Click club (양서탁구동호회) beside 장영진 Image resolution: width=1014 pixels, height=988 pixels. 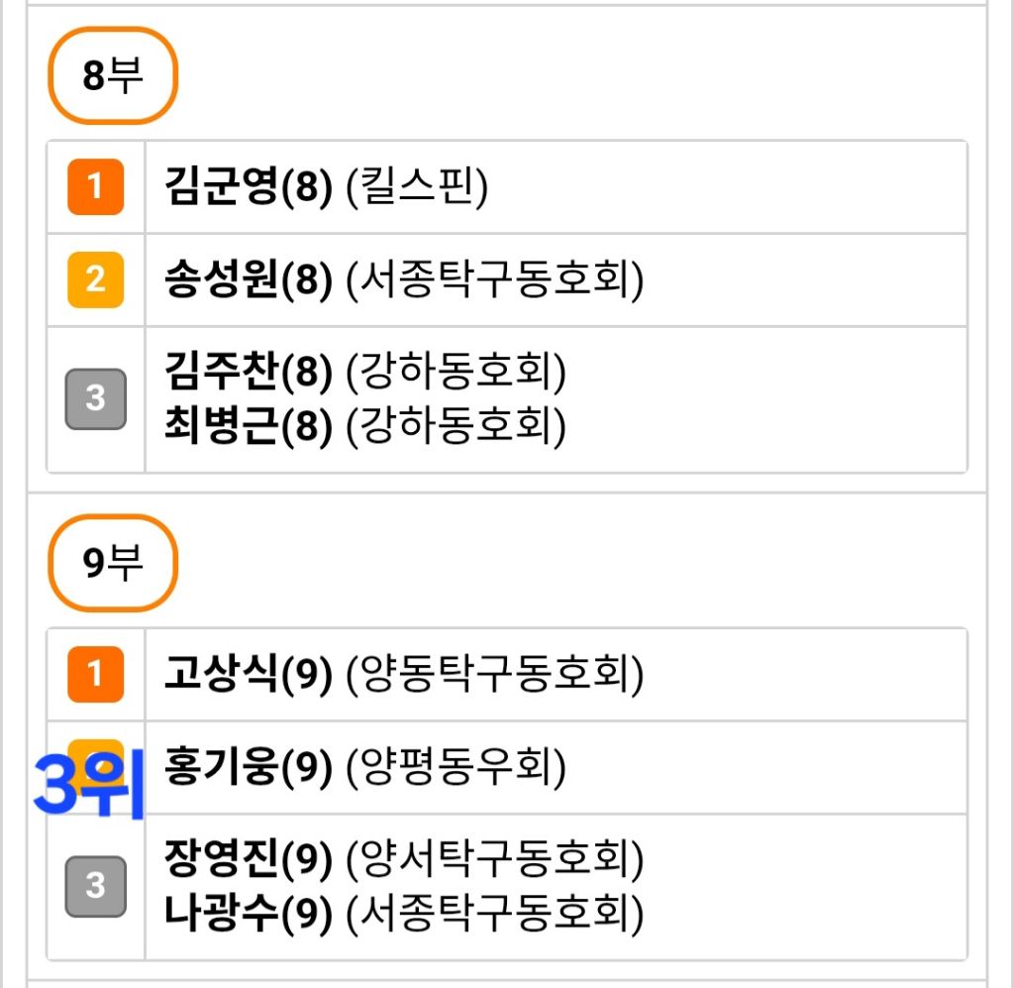(x=495, y=860)
